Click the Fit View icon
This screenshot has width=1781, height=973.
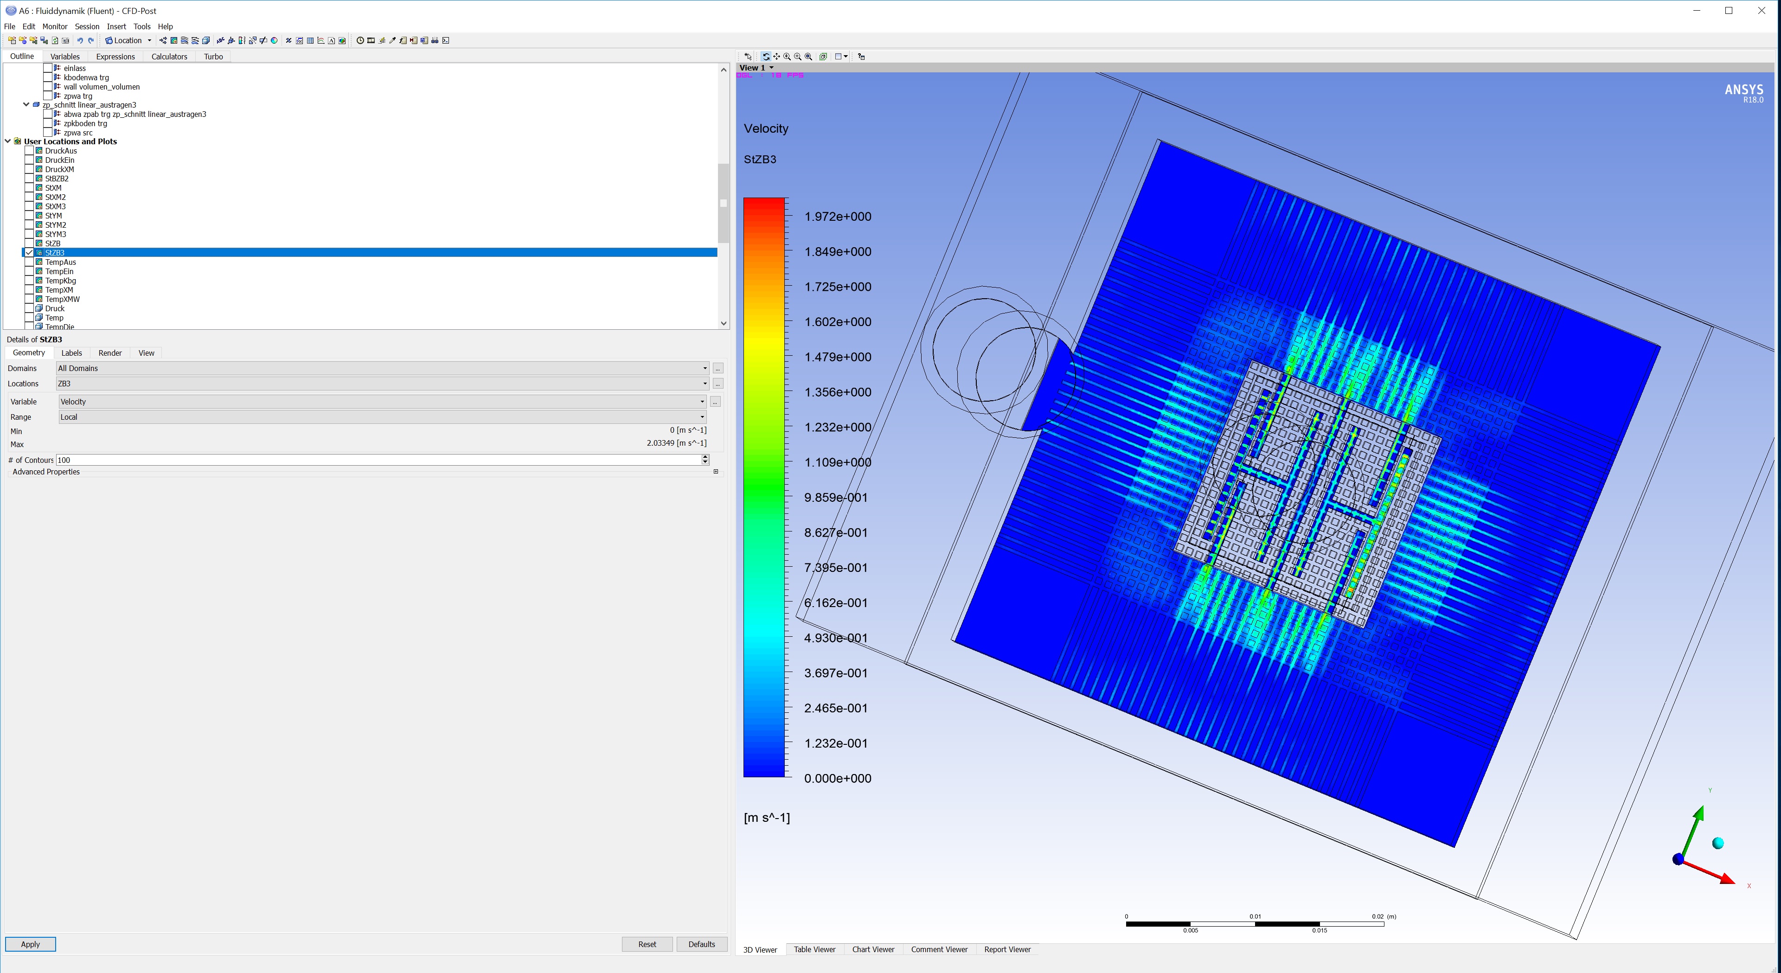808,57
